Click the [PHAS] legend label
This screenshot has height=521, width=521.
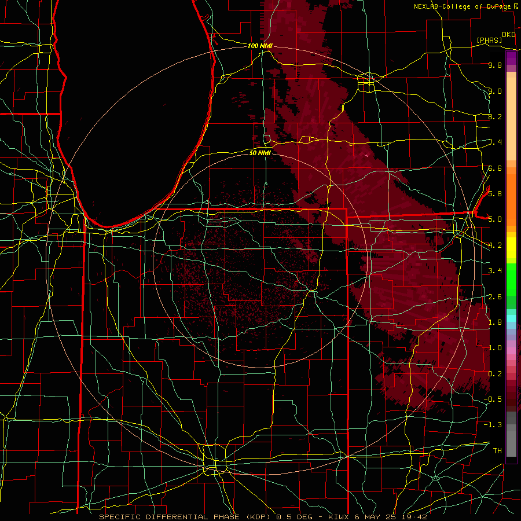[489, 40]
